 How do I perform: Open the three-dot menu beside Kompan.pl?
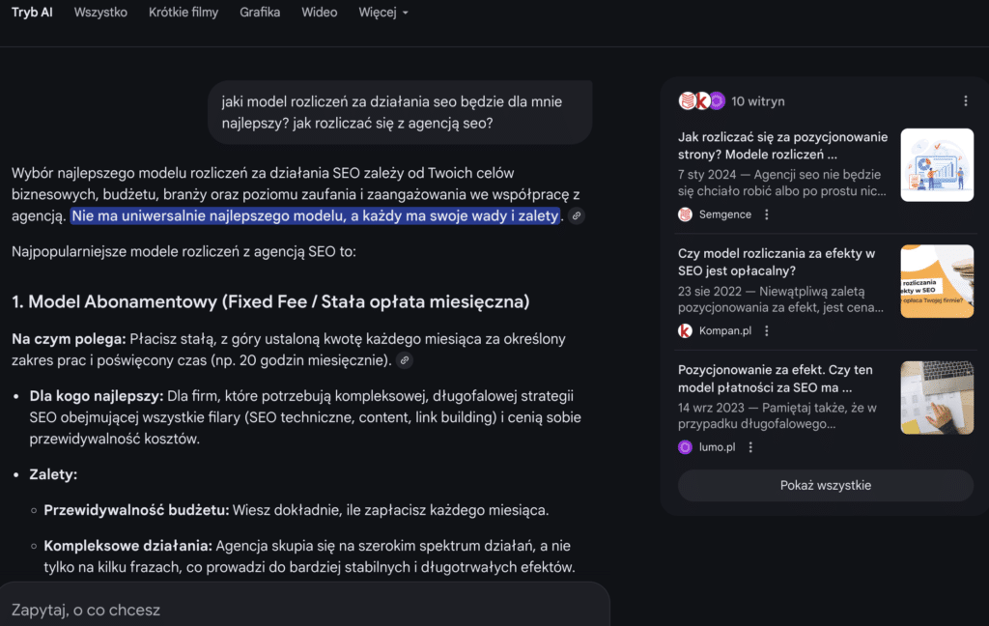click(x=767, y=328)
